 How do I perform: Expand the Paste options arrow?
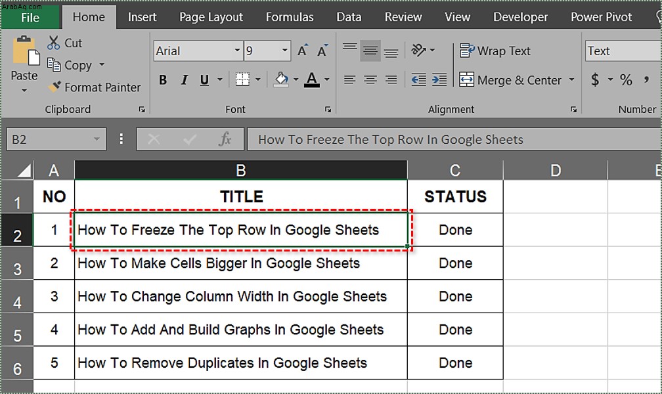tap(24, 90)
